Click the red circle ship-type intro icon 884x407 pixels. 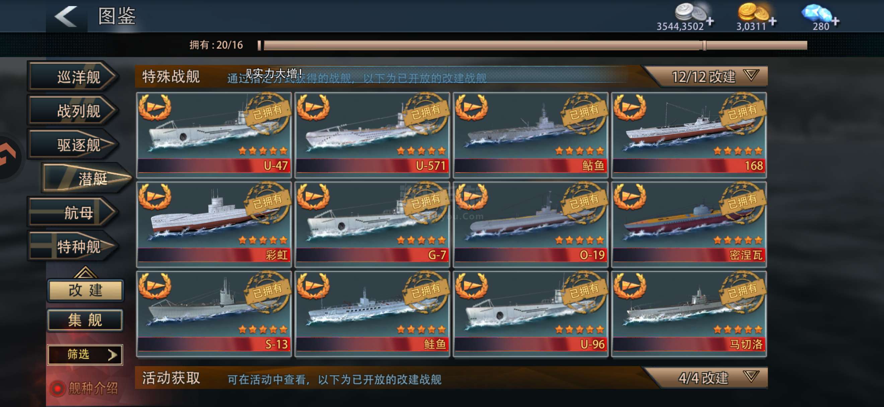click(x=57, y=389)
